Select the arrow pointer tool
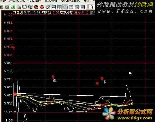155x122 pixels. (92, 7)
